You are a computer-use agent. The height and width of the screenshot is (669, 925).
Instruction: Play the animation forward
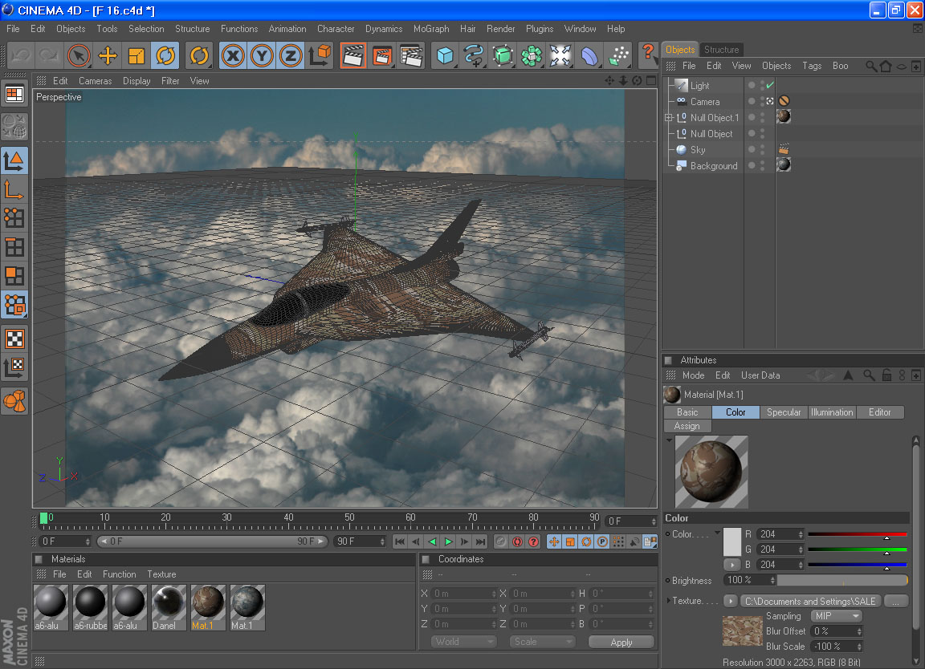[448, 541]
